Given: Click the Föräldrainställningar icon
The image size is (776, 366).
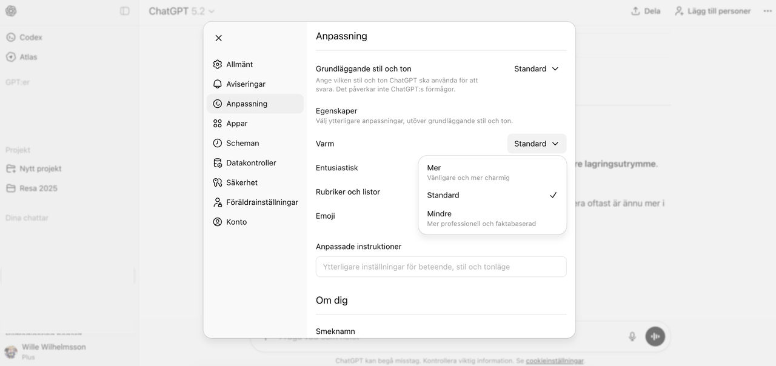Looking at the screenshot, I should (x=218, y=202).
